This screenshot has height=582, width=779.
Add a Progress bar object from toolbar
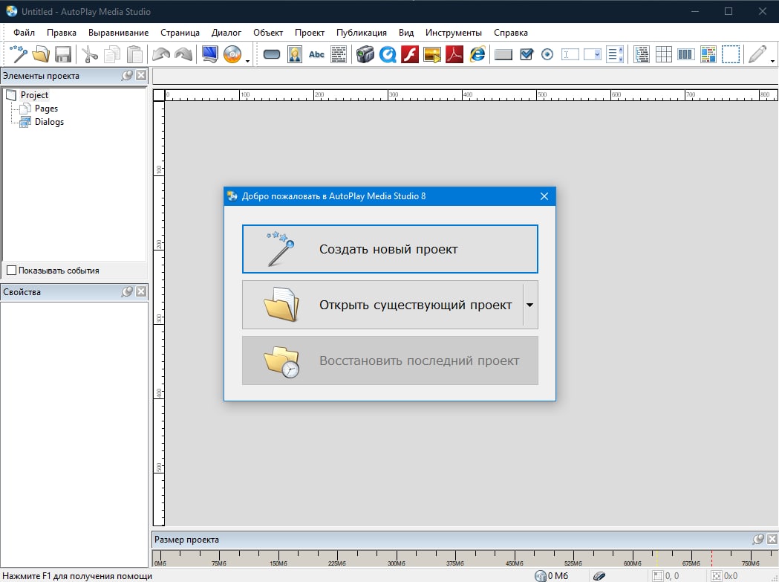[x=685, y=54]
